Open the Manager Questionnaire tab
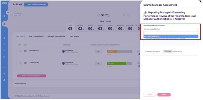Image resolution: width=203 pixels, height=100 pixels. [56, 36]
